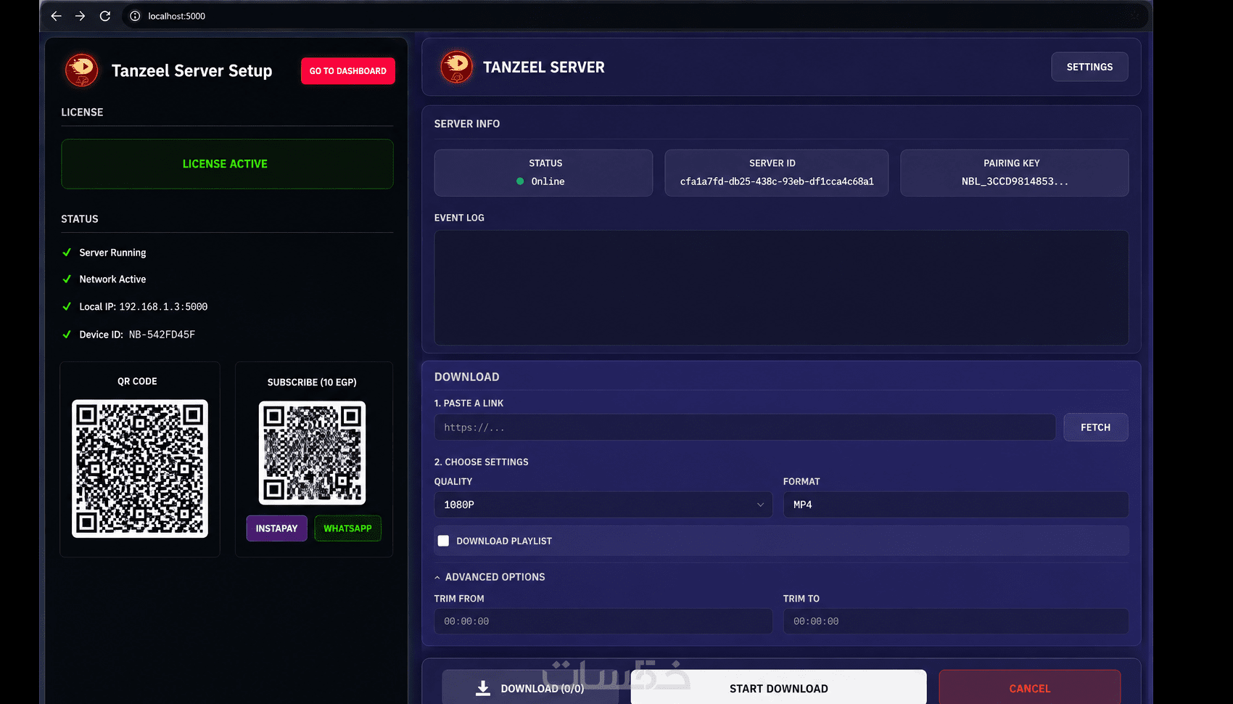Go forward in the browser
Viewport: 1233px width, 704px height.
(81, 16)
